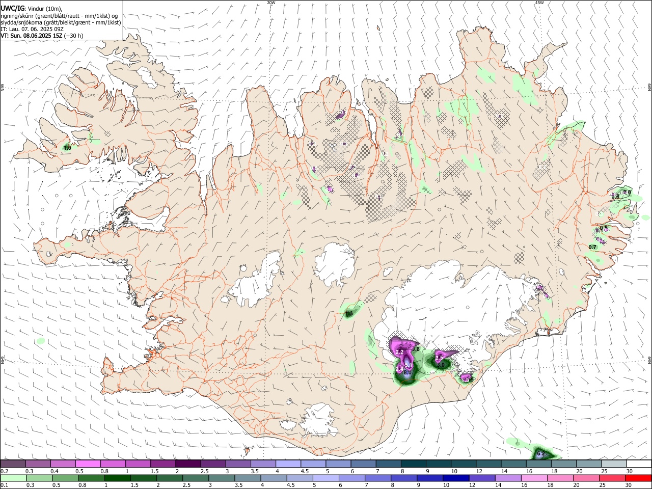Click the mauve 0.2–0.3 sleet/snow legend swatch

pyautogui.click(x=13, y=464)
